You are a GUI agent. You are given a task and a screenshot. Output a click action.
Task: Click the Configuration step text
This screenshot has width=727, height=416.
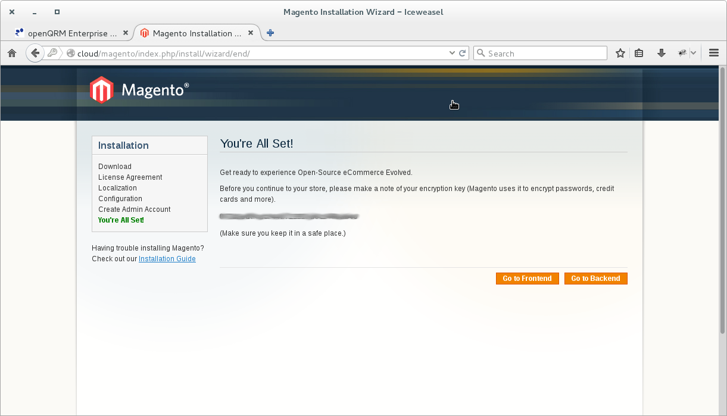[x=120, y=199]
